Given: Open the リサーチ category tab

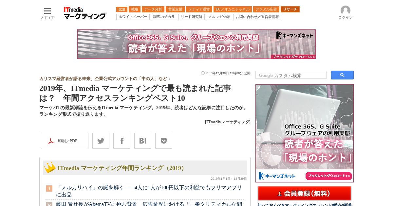Looking at the screenshot, I should coord(290,9).
